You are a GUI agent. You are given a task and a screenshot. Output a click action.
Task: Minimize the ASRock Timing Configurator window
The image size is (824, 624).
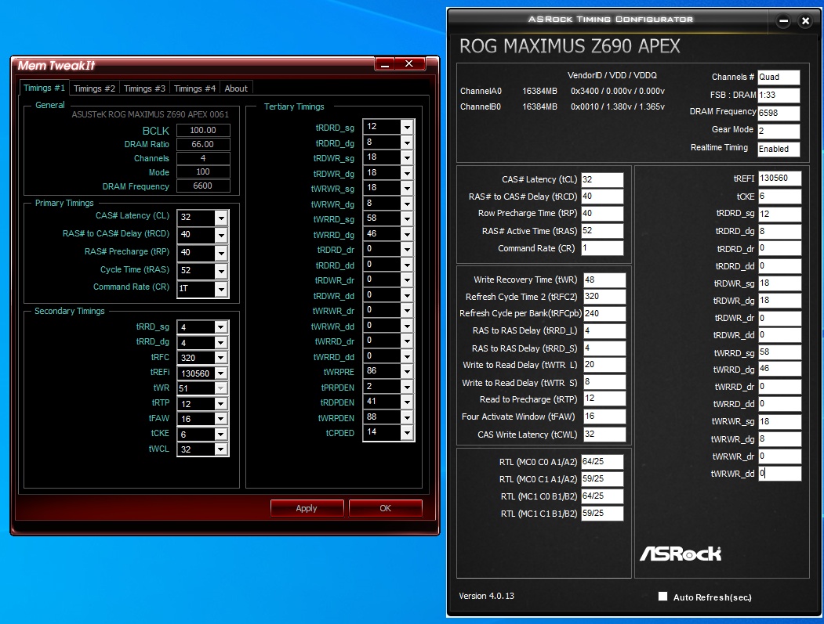(783, 21)
